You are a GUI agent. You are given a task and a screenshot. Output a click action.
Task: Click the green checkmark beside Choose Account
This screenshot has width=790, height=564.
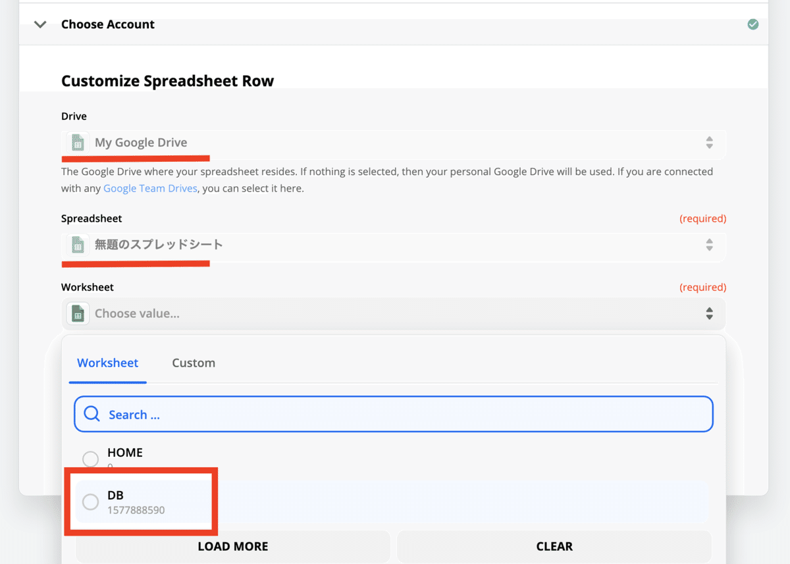753,24
